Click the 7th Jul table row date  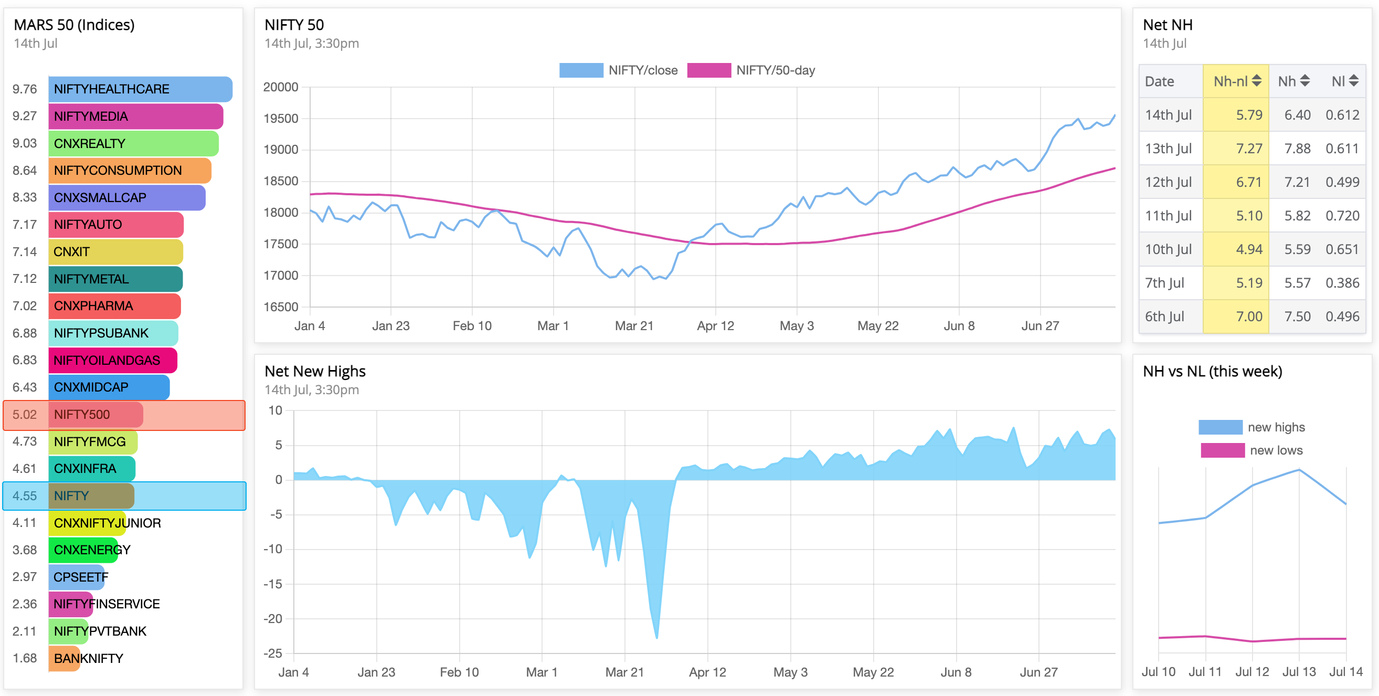pyautogui.click(x=1164, y=283)
